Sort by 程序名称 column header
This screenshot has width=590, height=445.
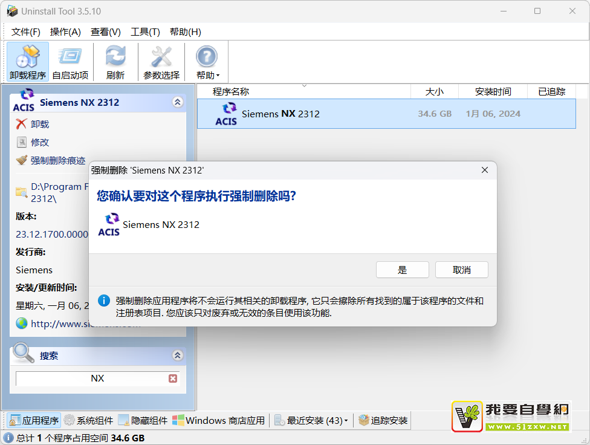(231, 91)
